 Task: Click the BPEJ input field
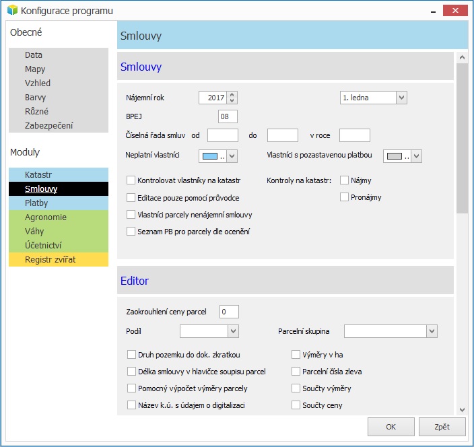(x=228, y=116)
